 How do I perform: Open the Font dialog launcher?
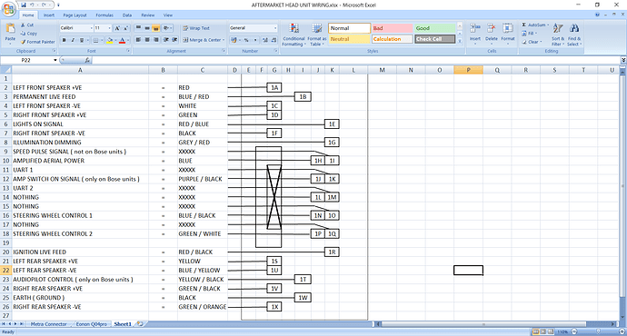(128, 51)
